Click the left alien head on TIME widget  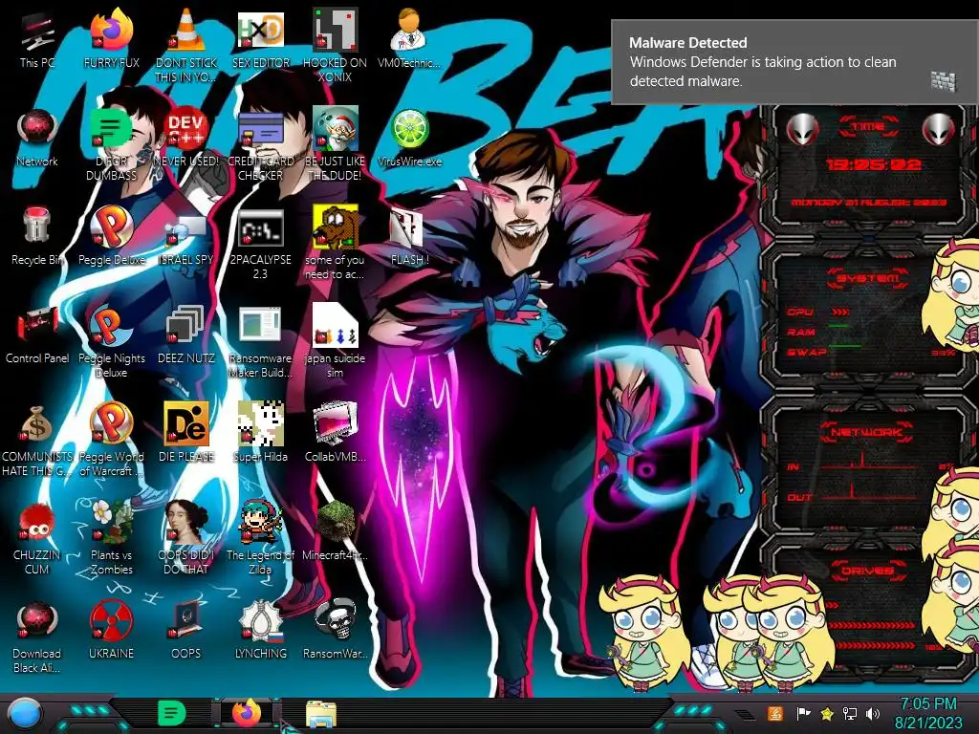coord(802,129)
